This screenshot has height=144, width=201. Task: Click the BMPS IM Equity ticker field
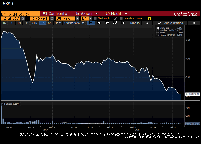20,14
